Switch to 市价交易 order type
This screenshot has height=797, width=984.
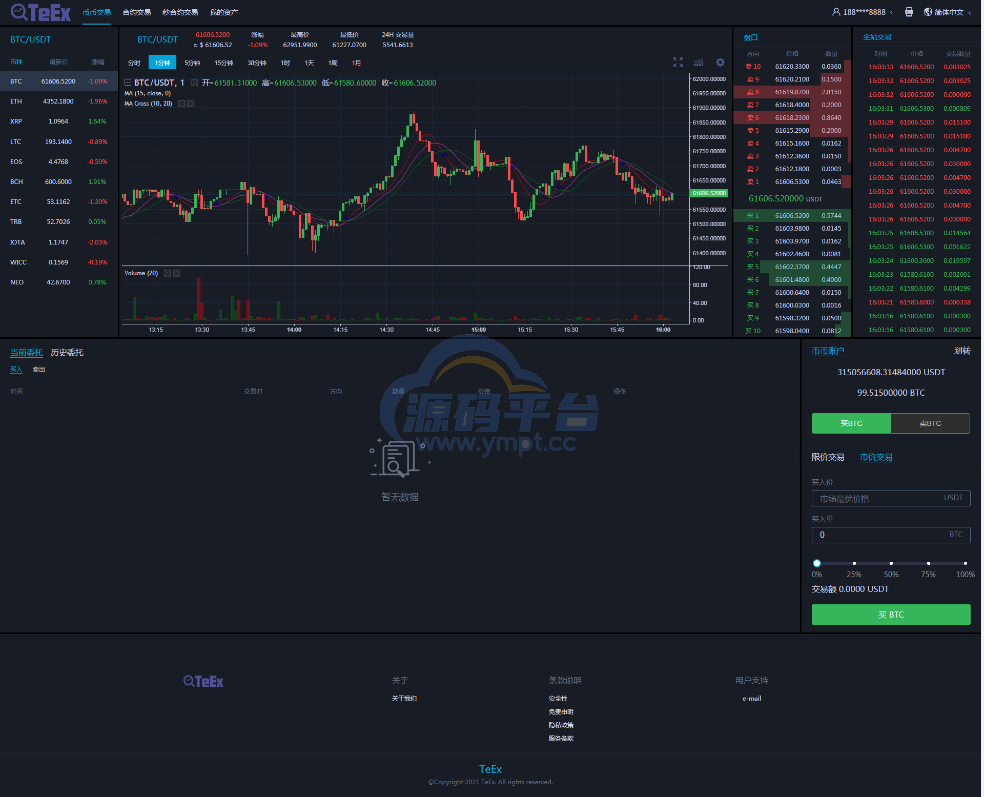876,457
